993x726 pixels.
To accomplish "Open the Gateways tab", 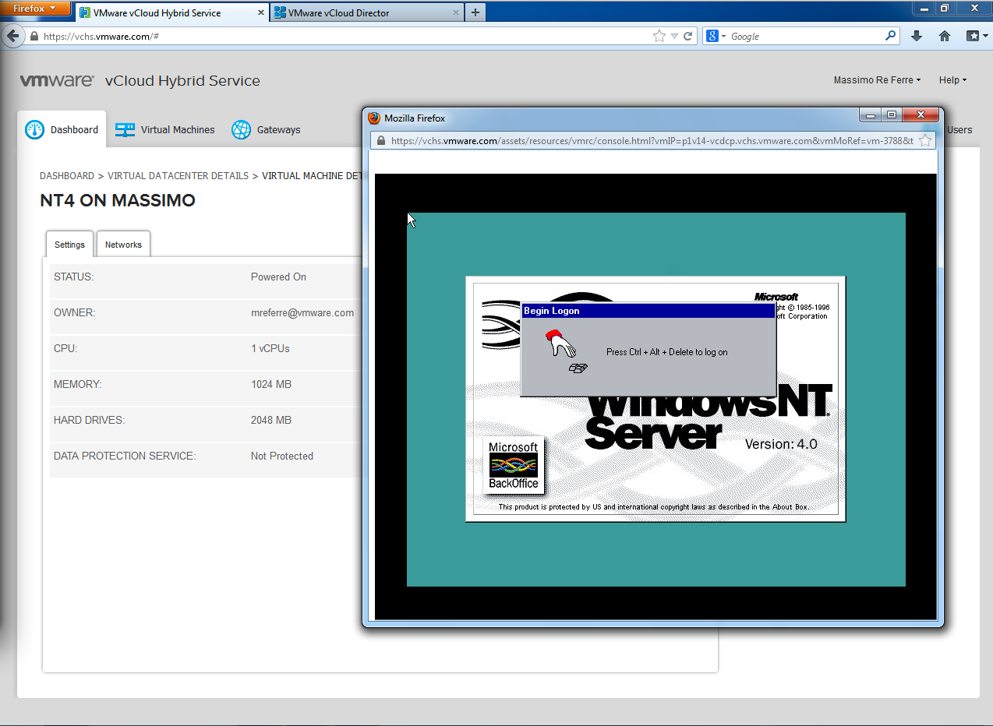I will (x=266, y=130).
